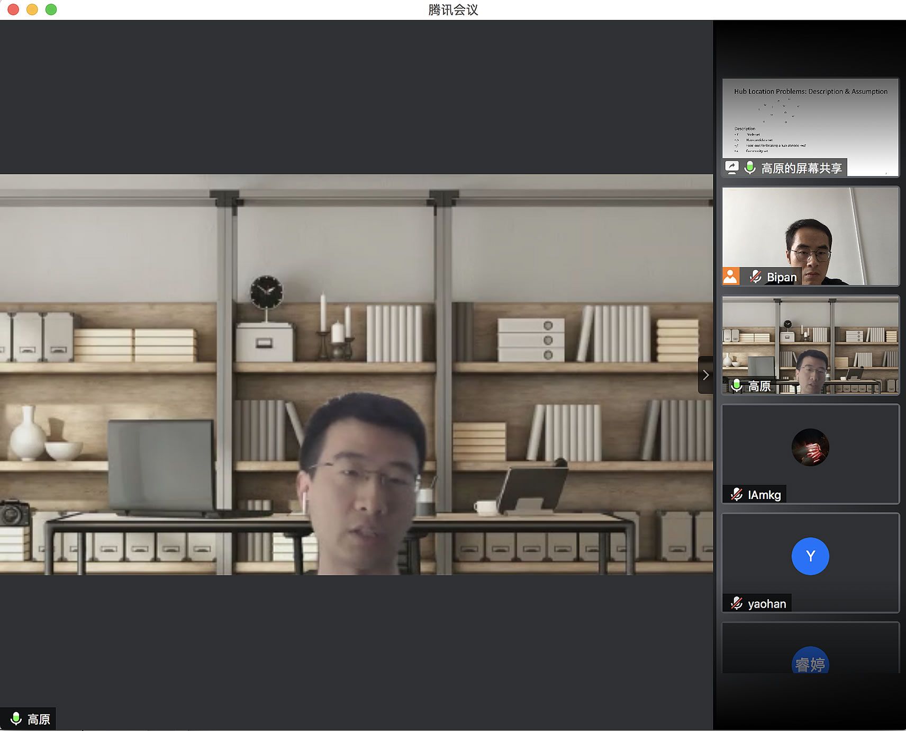The height and width of the screenshot is (731, 906).
Task: Click 高原 name label under main video
Action: 39,719
